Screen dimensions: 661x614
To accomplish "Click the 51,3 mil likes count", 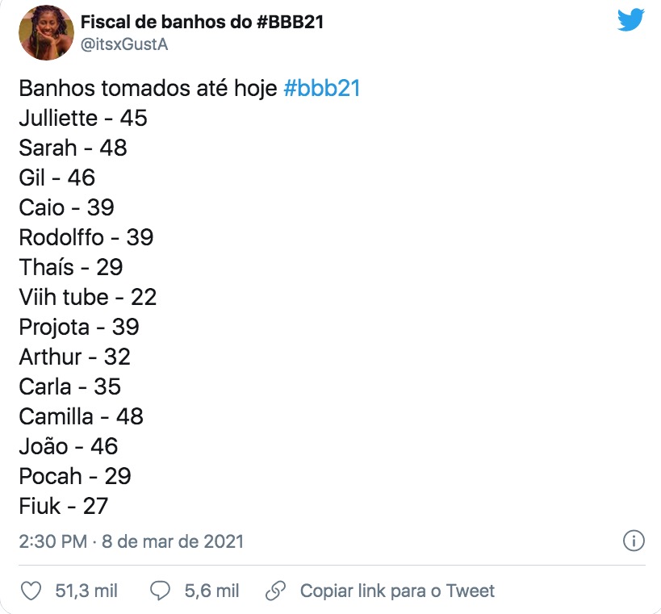I will click(x=86, y=591).
